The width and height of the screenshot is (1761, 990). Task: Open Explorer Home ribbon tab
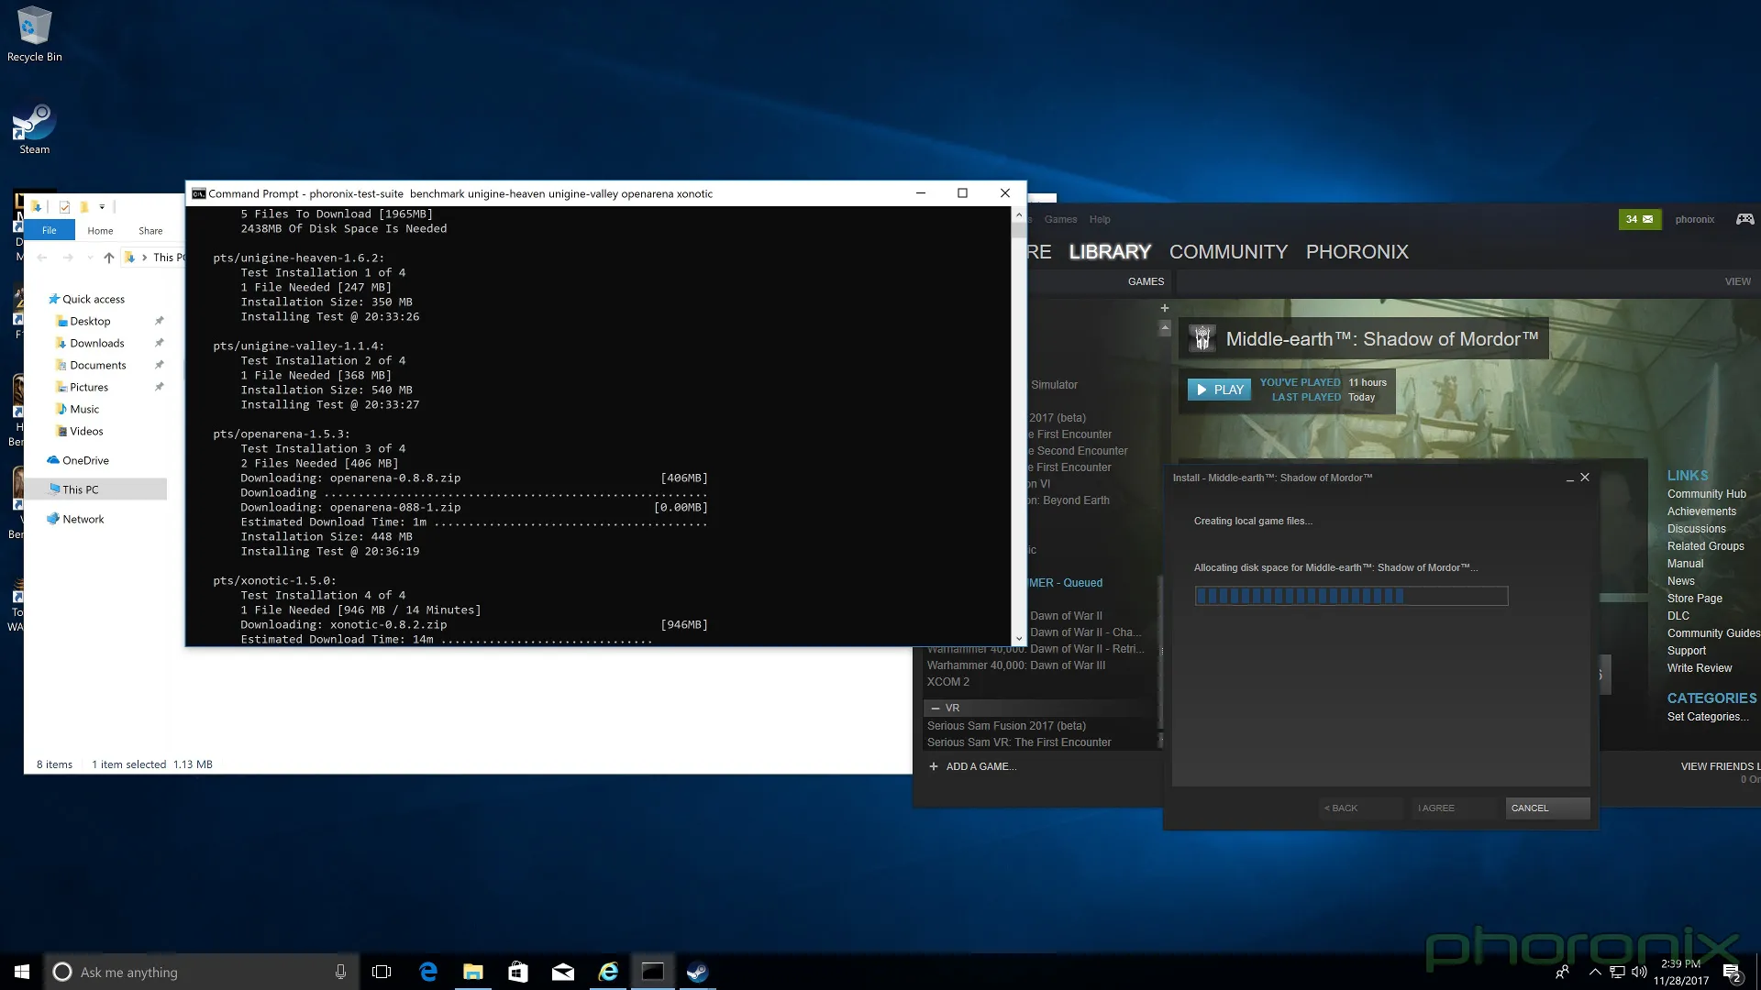click(100, 231)
